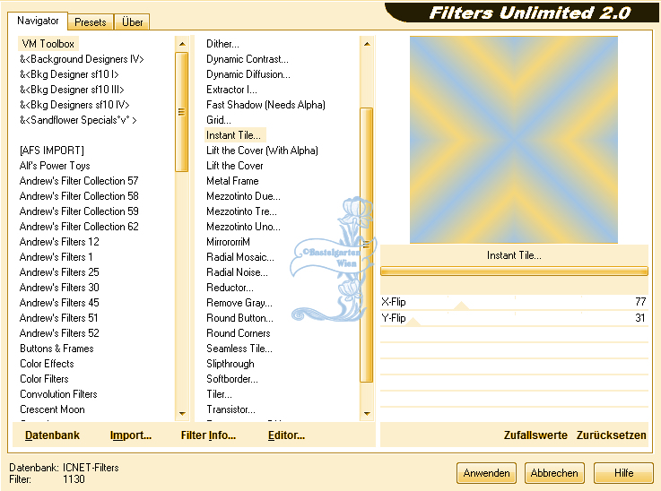Select &<Sandflower Specials°v° > category
Screen dimensions: 661x491
click(x=78, y=120)
